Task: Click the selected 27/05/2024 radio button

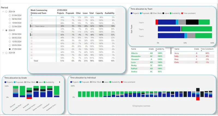Action: point(10,49)
